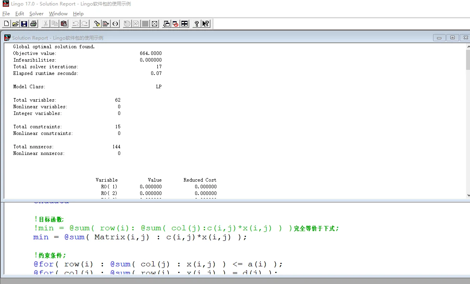470x284 pixels.
Task: Open the Edit menu
Action: pyautogui.click(x=20, y=13)
